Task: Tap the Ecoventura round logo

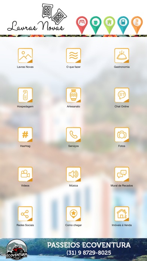Action: [16, 249]
